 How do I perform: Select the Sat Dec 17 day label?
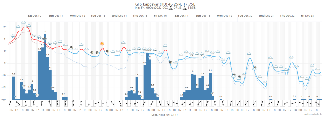[x=181, y=16]
